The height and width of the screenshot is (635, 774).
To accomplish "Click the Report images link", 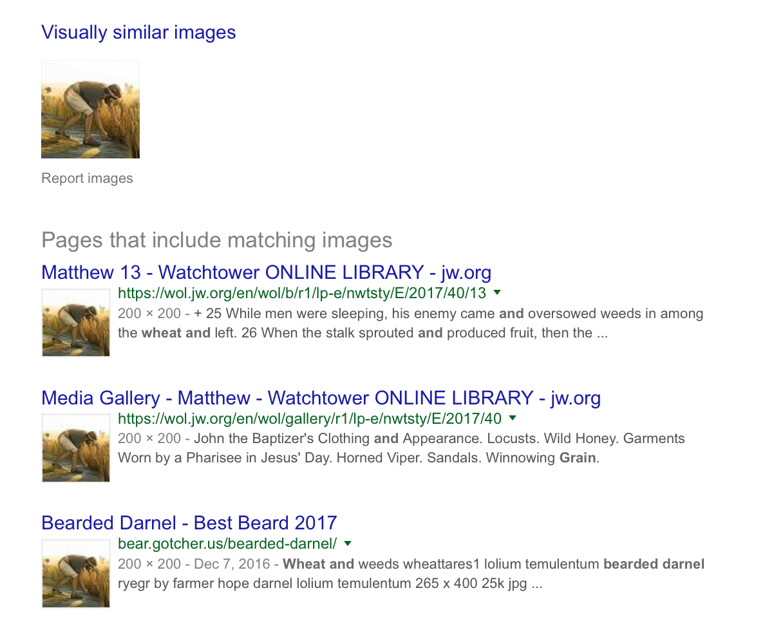I will tap(87, 178).
